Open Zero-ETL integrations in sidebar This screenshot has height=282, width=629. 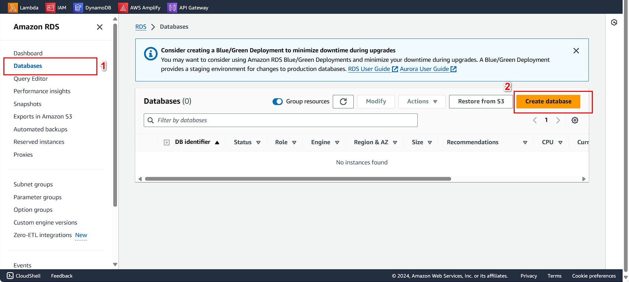click(x=43, y=235)
